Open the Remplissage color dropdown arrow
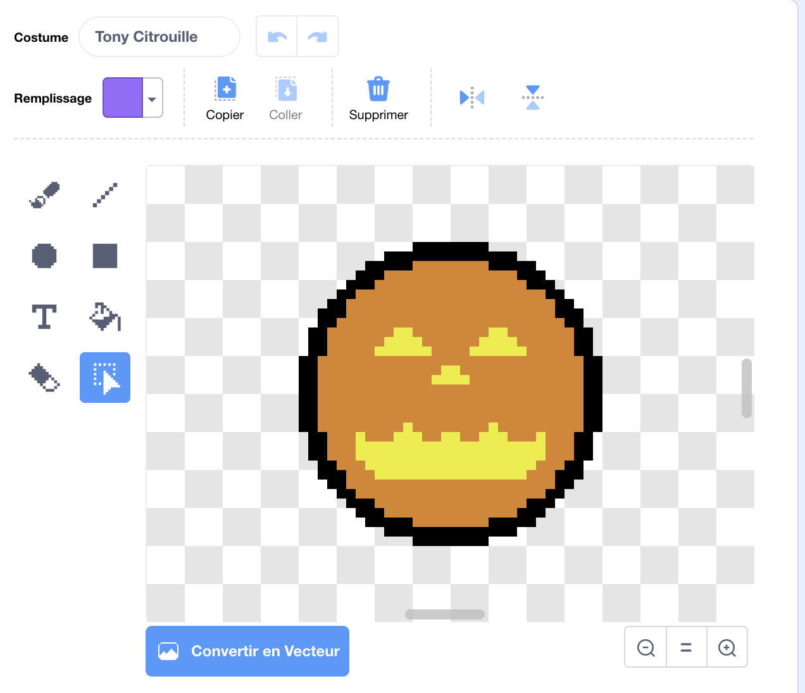805x693 pixels. pyautogui.click(x=153, y=98)
